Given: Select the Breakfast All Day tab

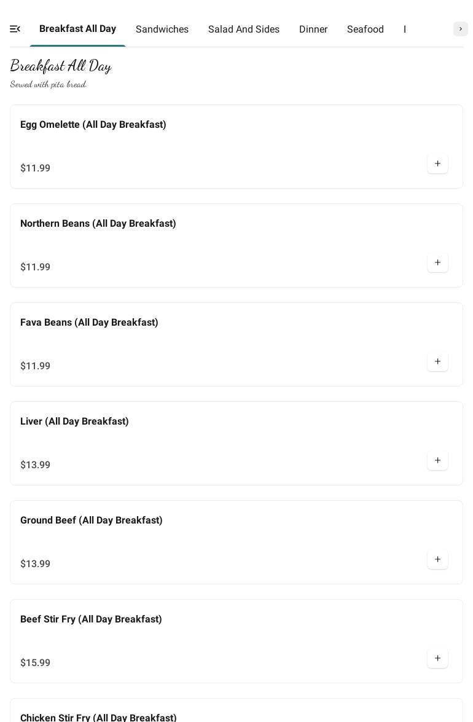Looking at the screenshot, I should (x=77, y=29).
